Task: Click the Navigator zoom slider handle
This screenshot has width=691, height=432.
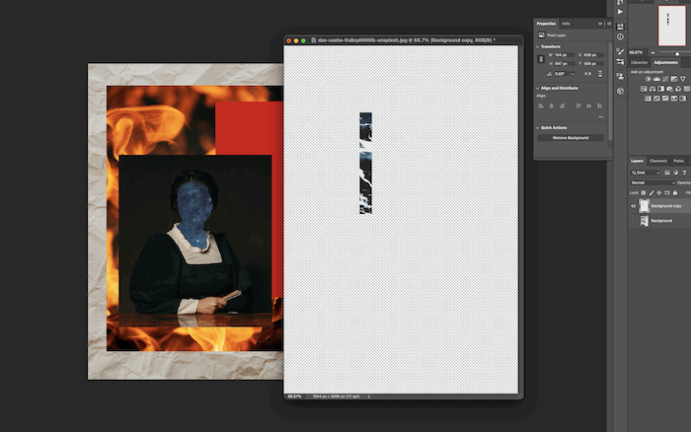Action: pos(677,53)
